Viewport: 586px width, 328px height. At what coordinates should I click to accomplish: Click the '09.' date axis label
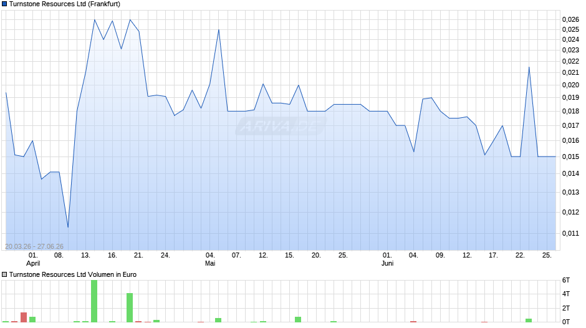click(x=440, y=256)
